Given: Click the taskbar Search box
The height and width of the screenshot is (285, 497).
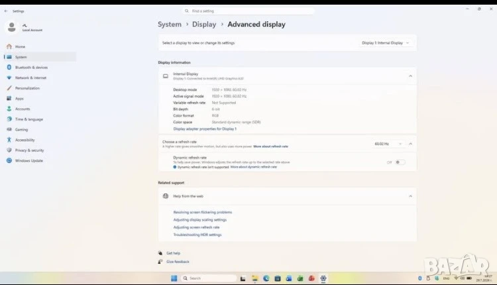Looking at the screenshot, I should [x=209, y=278].
